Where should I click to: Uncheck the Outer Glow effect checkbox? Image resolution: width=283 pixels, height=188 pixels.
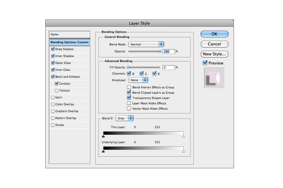[53, 63]
